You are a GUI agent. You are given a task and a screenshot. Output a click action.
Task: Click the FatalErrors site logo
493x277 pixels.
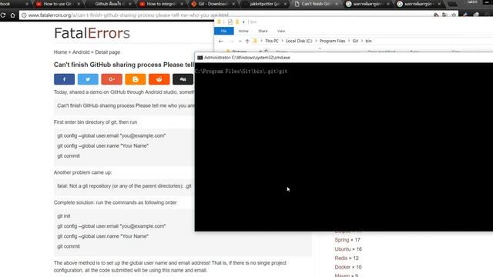[x=92, y=33]
